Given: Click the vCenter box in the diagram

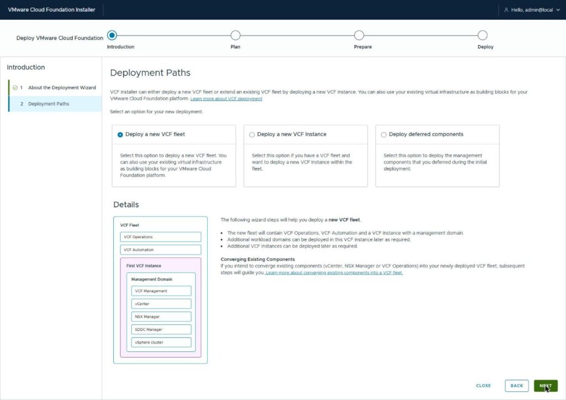Looking at the screenshot, I should coord(161,304).
